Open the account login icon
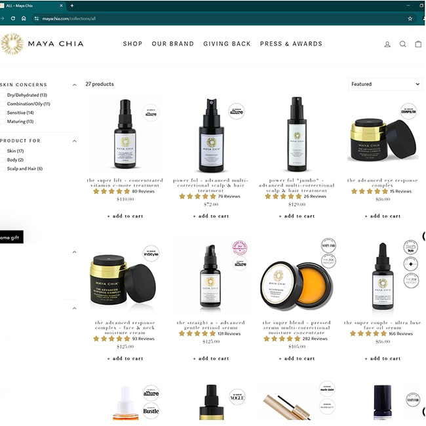Viewport: 426px width, 426px height. coord(387,44)
